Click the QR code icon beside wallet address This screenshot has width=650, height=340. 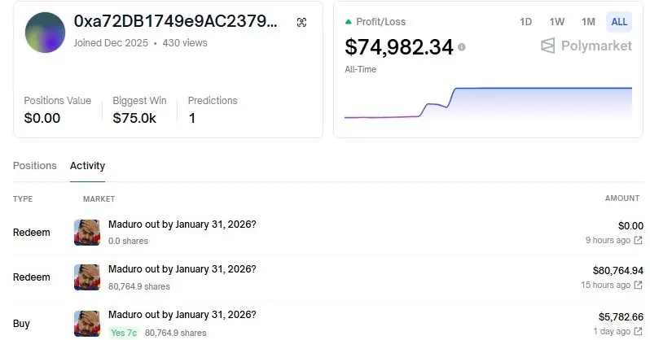coord(301,23)
